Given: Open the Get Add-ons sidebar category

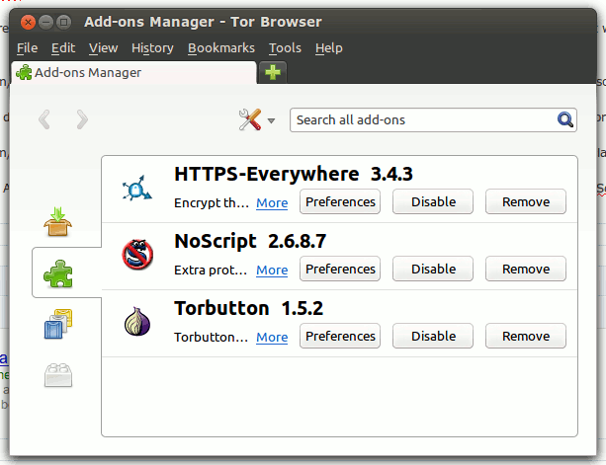Looking at the screenshot, I should coord(57,221).
